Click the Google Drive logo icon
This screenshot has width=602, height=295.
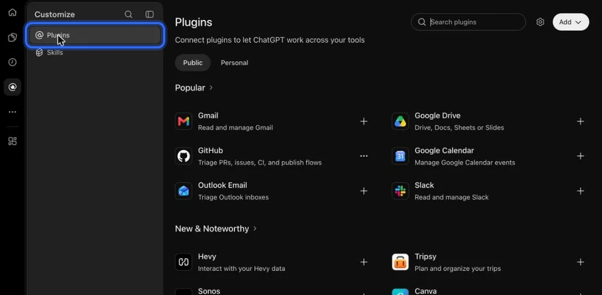click(400, 121)
